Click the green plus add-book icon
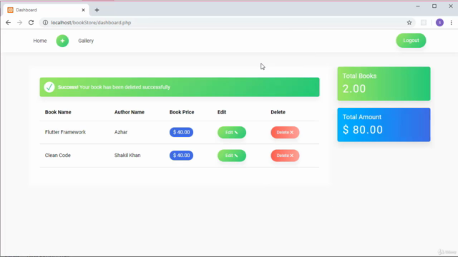The width and height of the screenshot is (458, 257). coord(62,41)
